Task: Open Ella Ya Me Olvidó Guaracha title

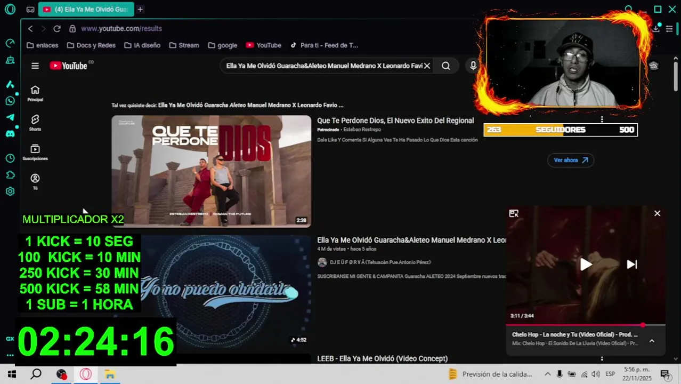Action: [411, 240]
